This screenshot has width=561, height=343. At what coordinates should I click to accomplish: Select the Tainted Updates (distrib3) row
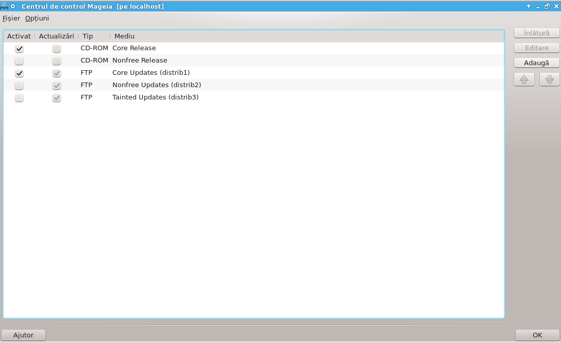254,97
